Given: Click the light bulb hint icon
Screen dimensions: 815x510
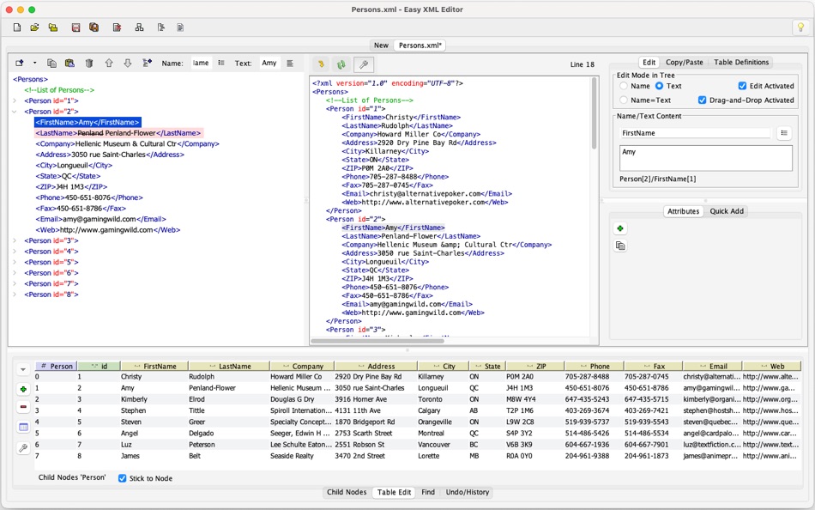Looking at the screenshot, I should [799, 27].
